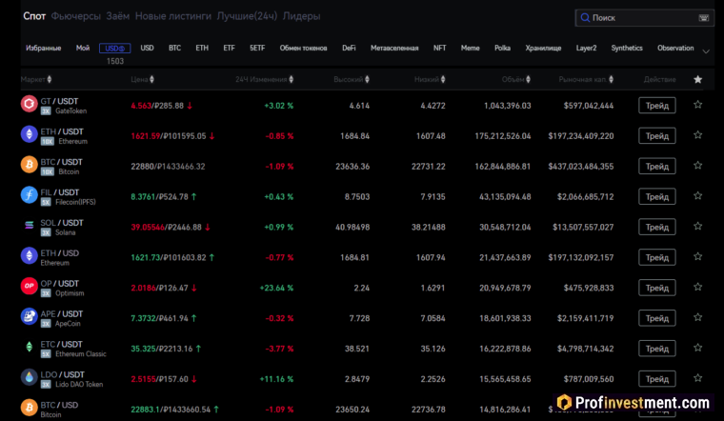
Task: Select the Обмен токенов filter
Action: [x=303, y=48]
